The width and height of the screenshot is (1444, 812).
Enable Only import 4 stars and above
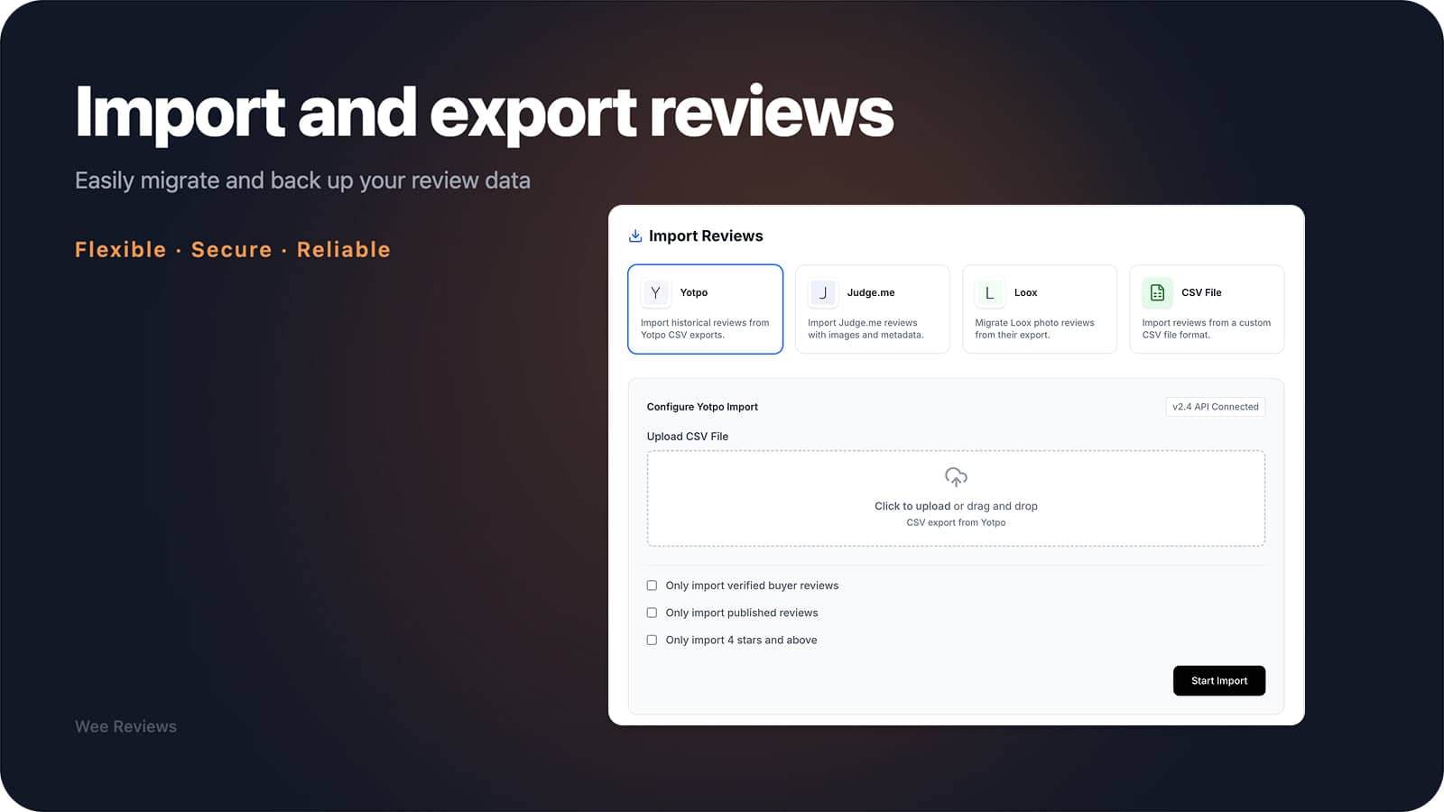point(652,640)
